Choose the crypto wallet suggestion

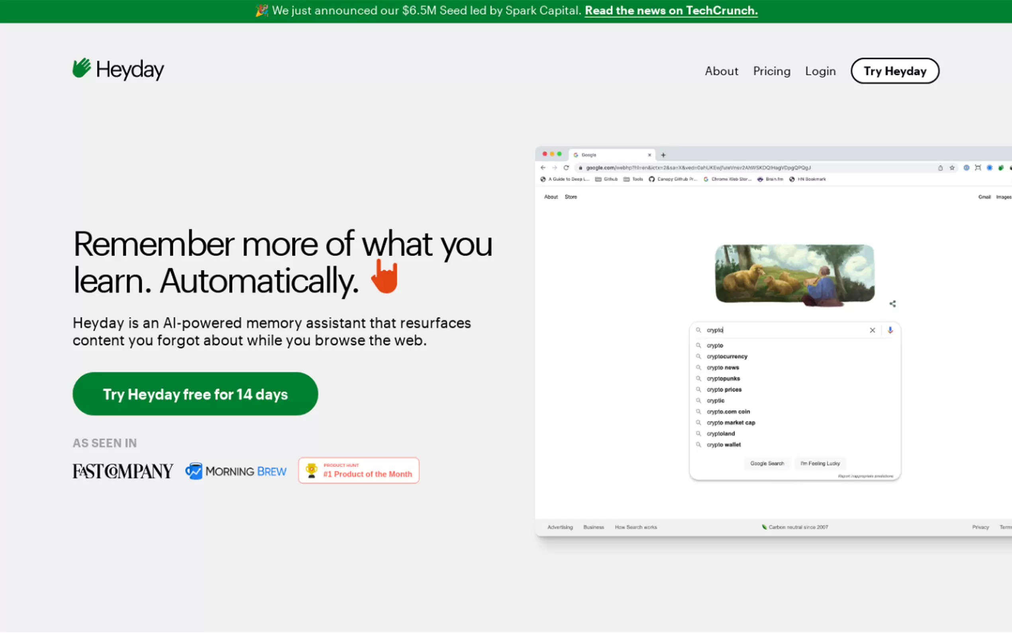tap(723, 444)
